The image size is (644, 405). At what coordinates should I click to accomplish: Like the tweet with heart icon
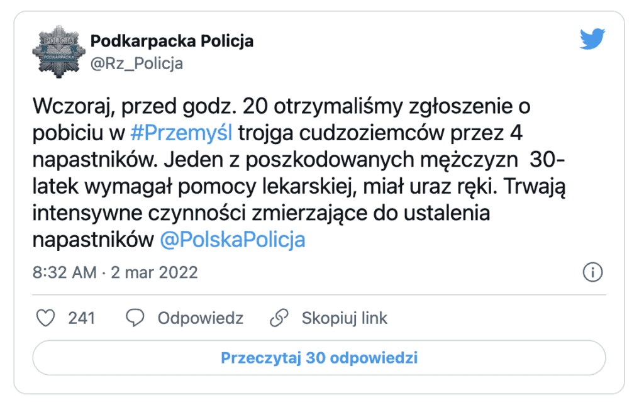pos(45,318)
